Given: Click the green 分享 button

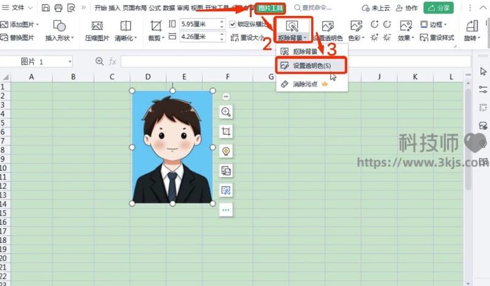Looking at the screenshot, I should (439, 8).
